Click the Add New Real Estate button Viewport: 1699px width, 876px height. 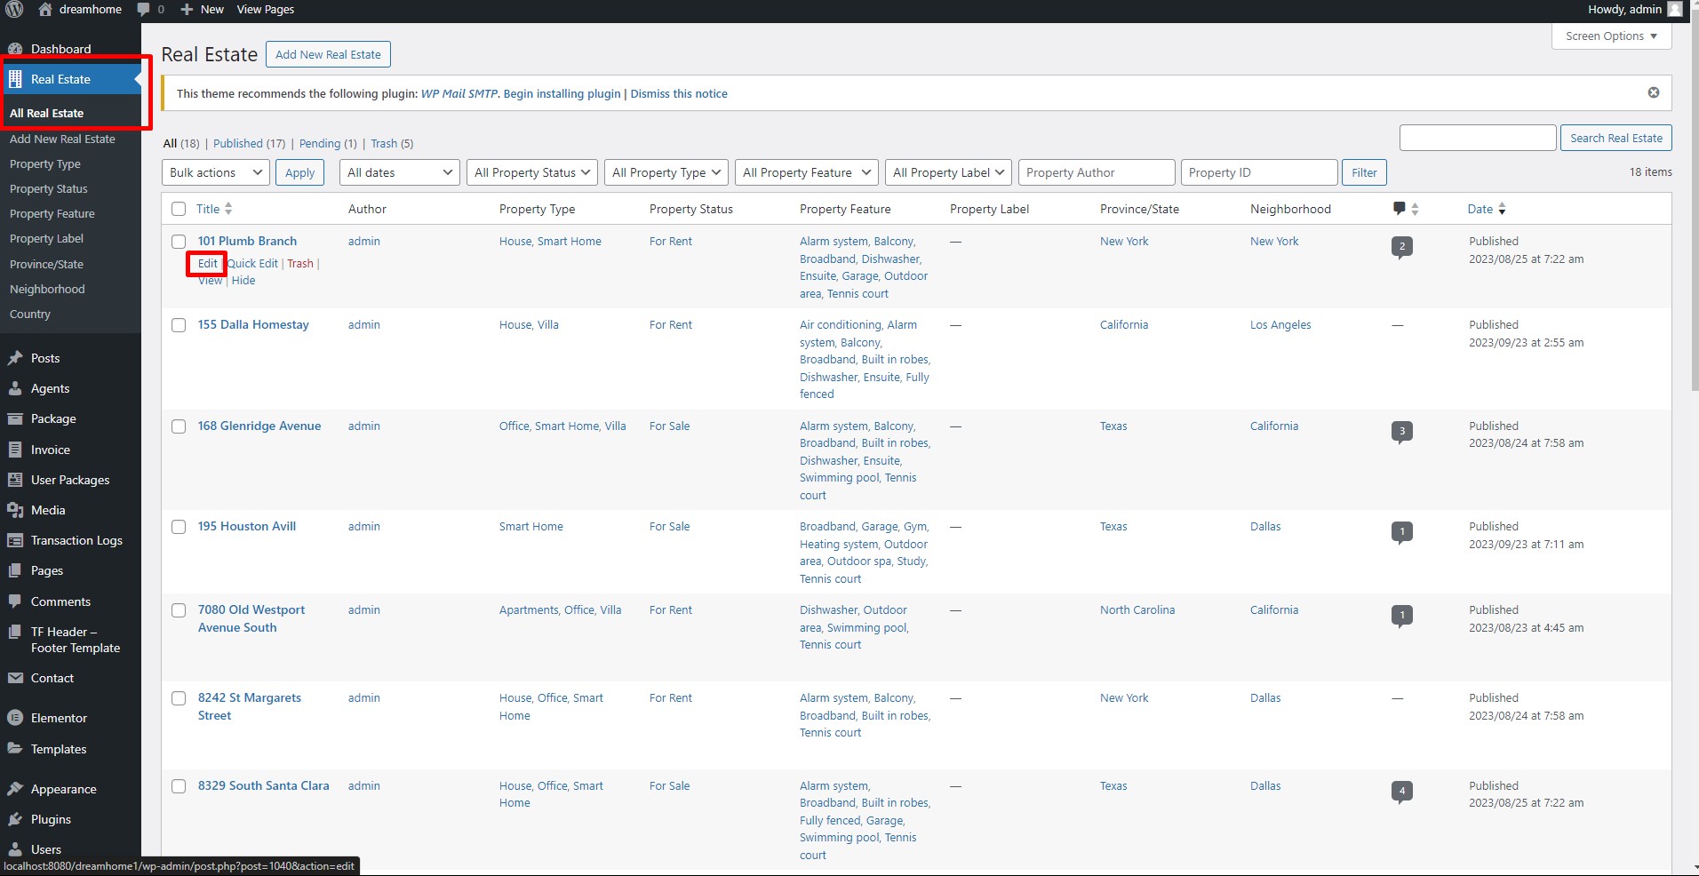pyautogui.click(x=328, y=54)
